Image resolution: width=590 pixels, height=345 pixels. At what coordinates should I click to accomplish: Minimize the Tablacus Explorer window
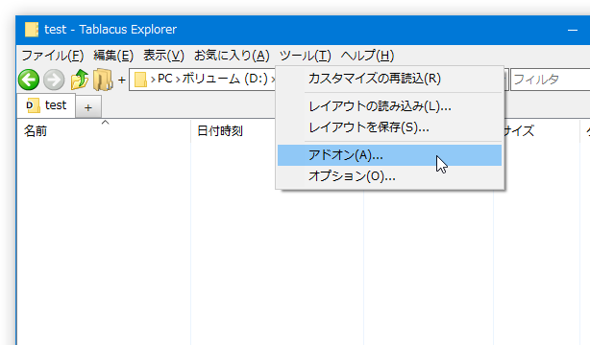tap(573, 30)
